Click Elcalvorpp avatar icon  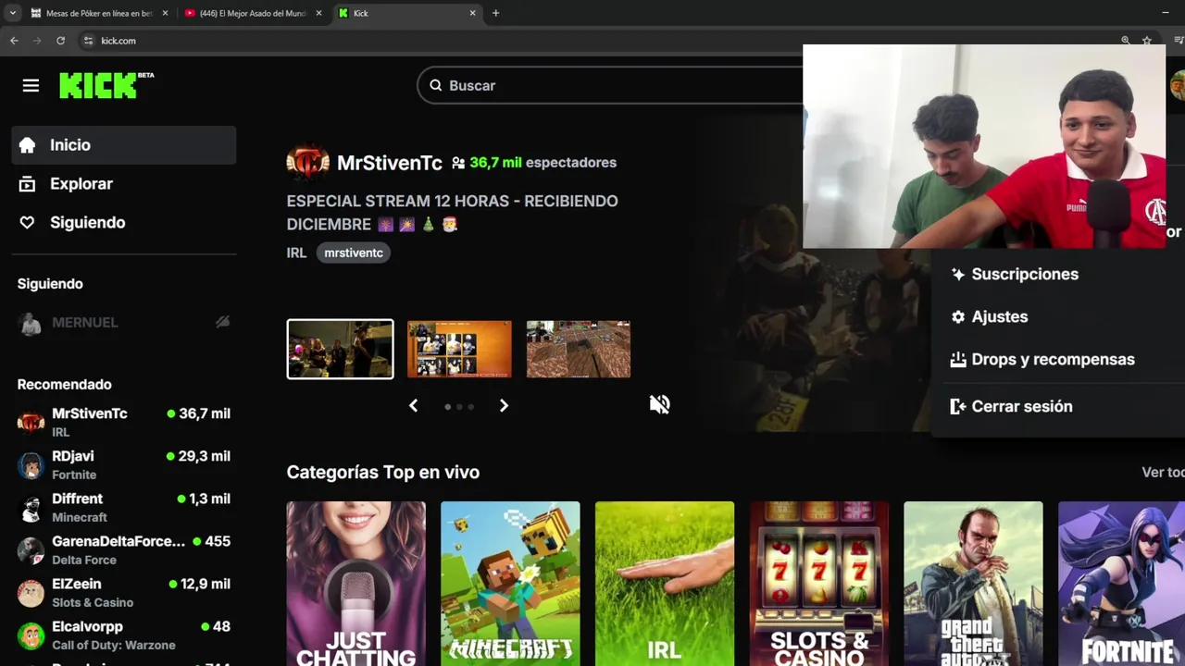[x=31, y=635]
